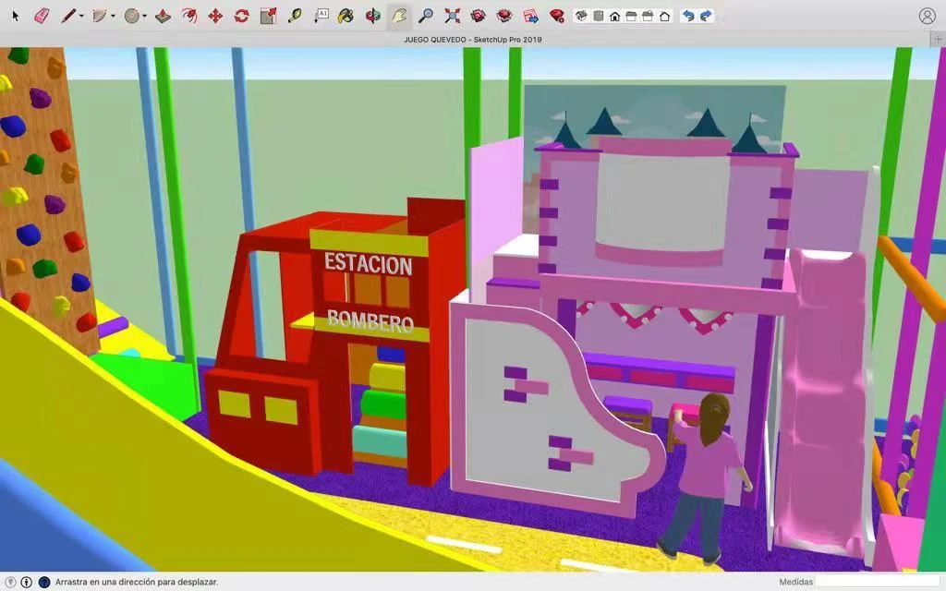Open the Line tool dropdown arrow
The image size is (946, 591).
[81, 17]
